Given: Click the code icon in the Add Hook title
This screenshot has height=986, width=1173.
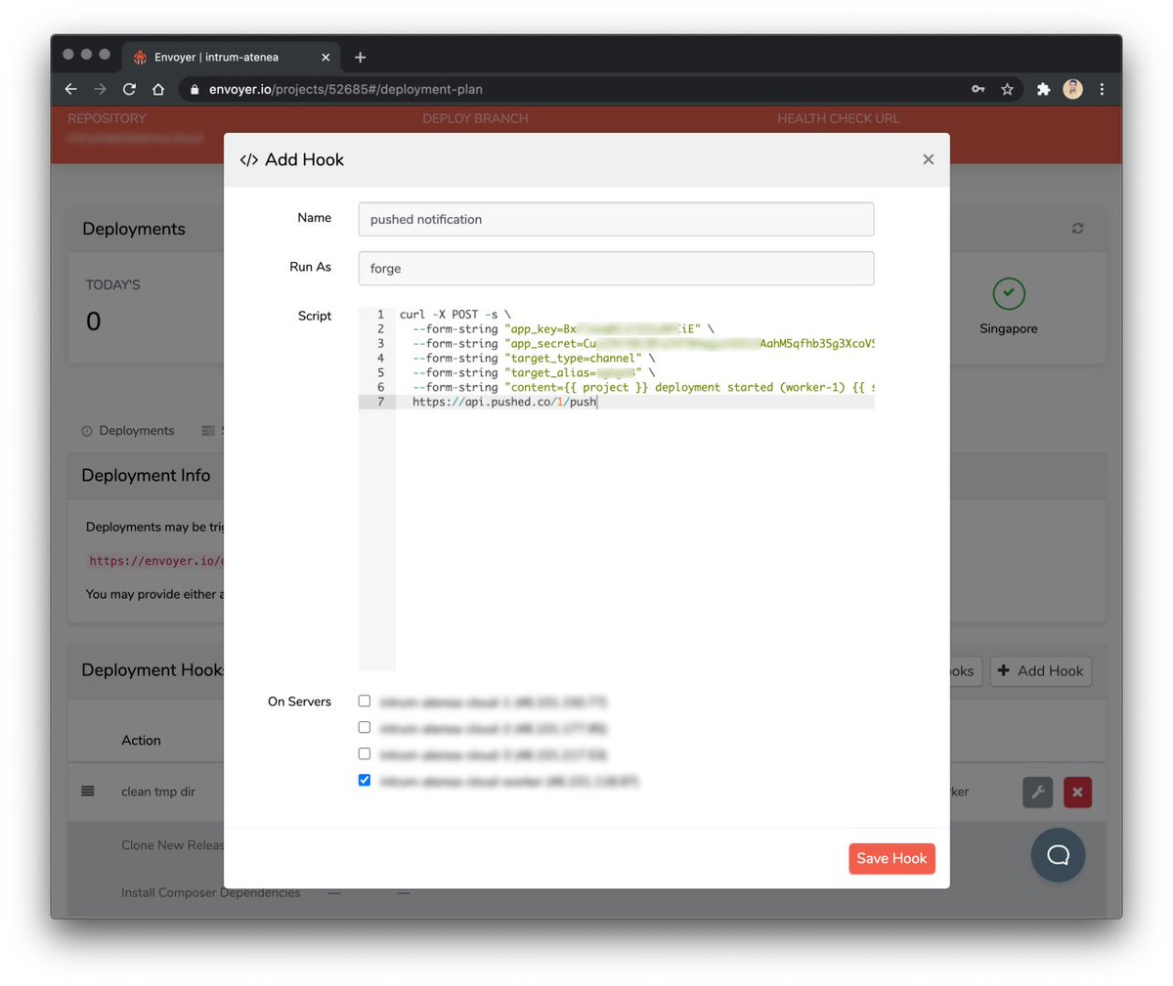Looking at the screenshot, I should 248,159.
